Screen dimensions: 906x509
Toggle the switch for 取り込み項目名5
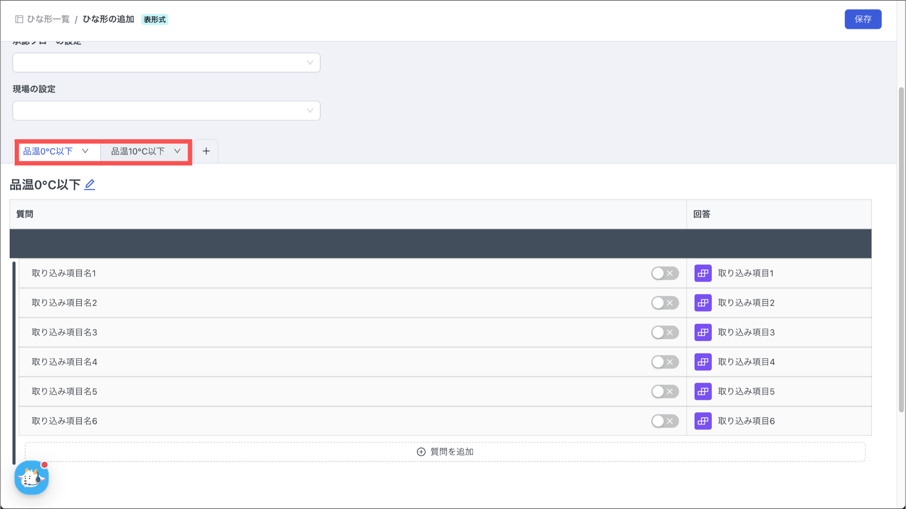click(x=664, y=391)
